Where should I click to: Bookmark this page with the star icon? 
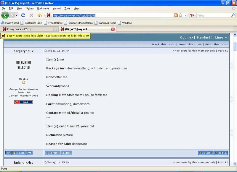(x=180, y=15)
